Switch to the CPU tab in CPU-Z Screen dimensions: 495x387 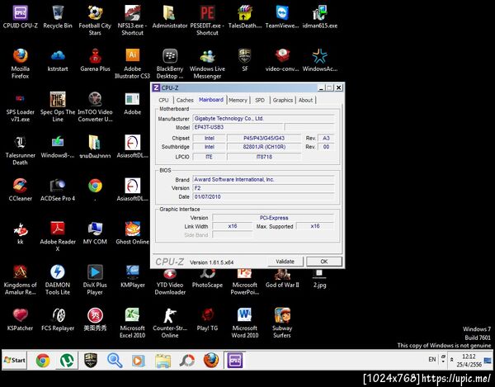pyautogui.click(x=163, y=100)
